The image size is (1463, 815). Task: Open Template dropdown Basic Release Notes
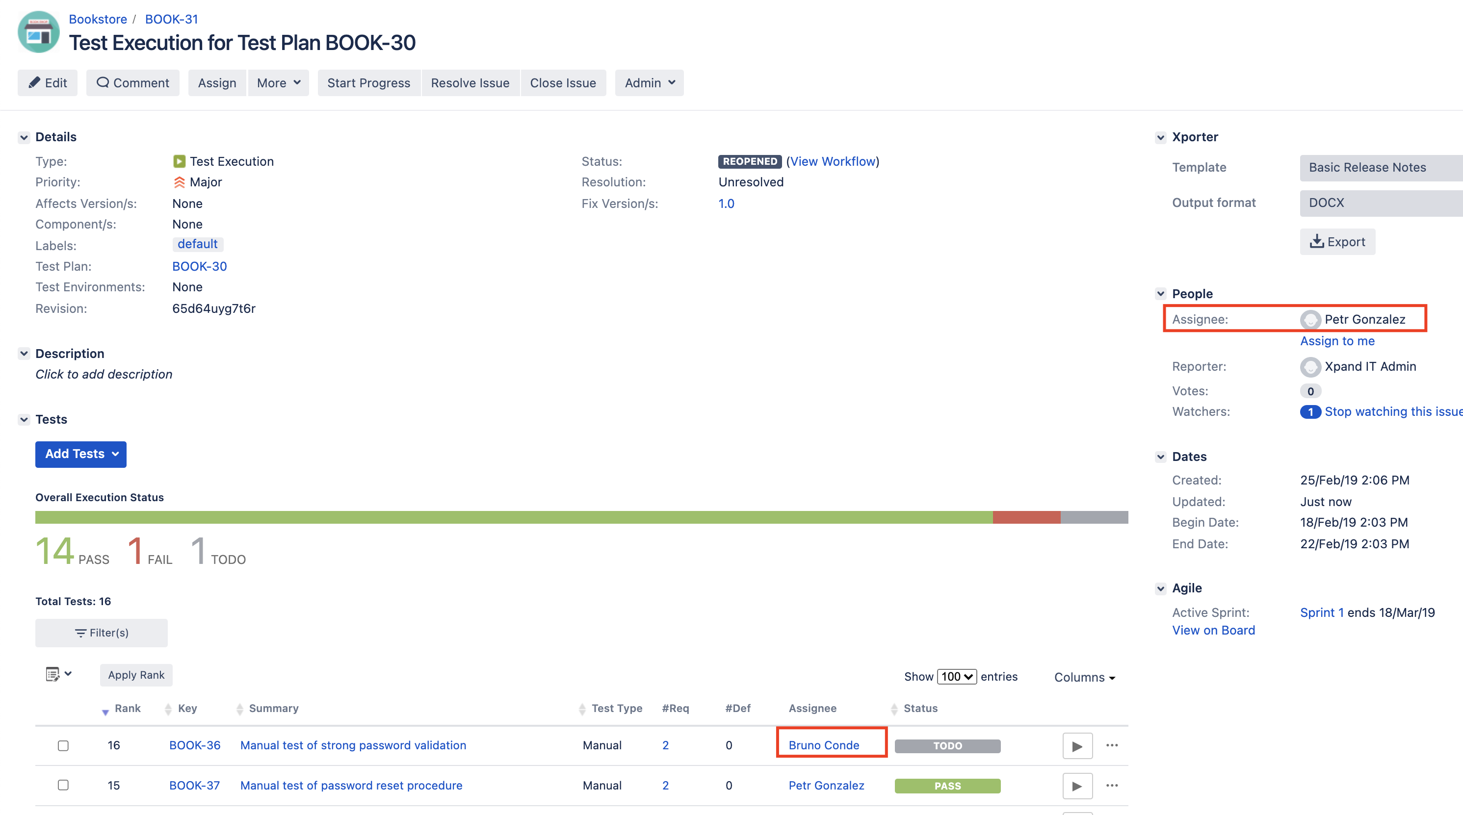coord(1381,167)
